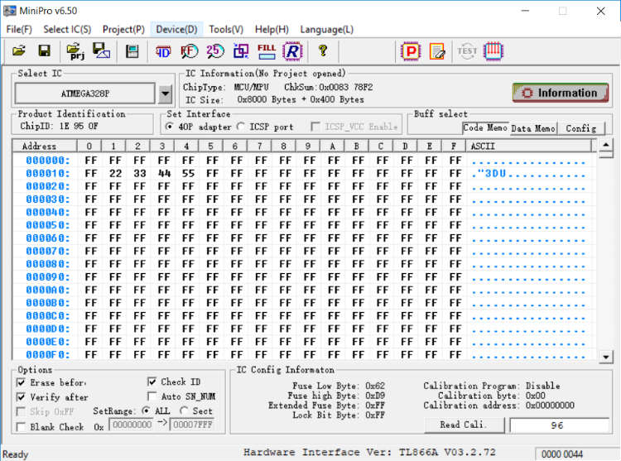Click the hex view scroll down arrow
The width and height of the screenshot is (621, 461).
coord(606,357)
